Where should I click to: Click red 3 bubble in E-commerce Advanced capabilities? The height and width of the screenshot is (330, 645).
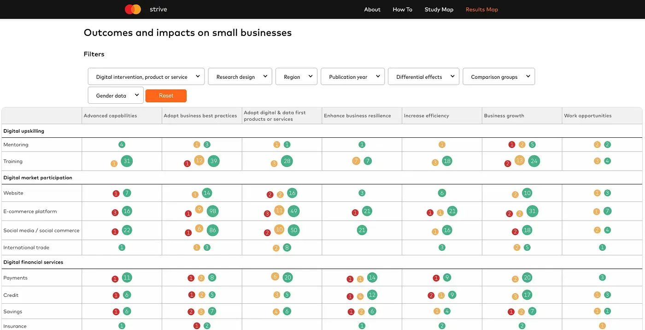tap(115, 213)
